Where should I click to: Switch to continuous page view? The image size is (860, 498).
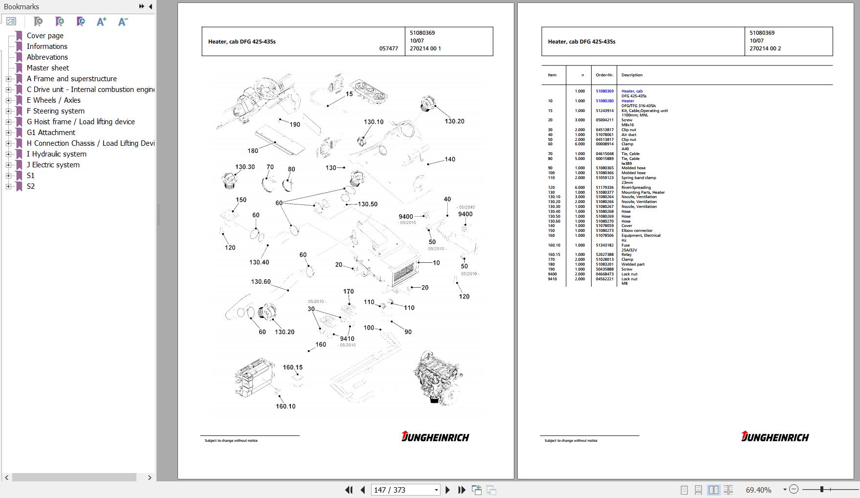pyautogui.click(x=699, y=490)
